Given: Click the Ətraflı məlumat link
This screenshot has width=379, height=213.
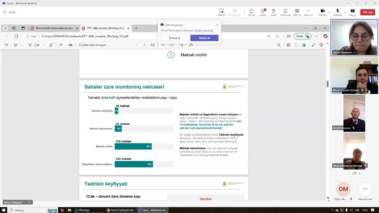Looking at the screenshot, I should 203,30.
